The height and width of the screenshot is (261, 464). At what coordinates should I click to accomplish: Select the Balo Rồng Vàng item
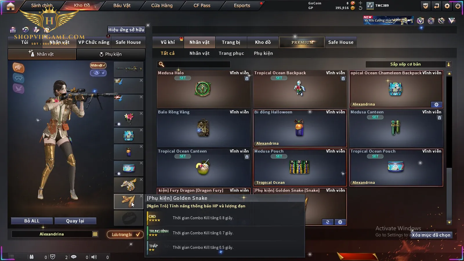click(x=204, y=128)
